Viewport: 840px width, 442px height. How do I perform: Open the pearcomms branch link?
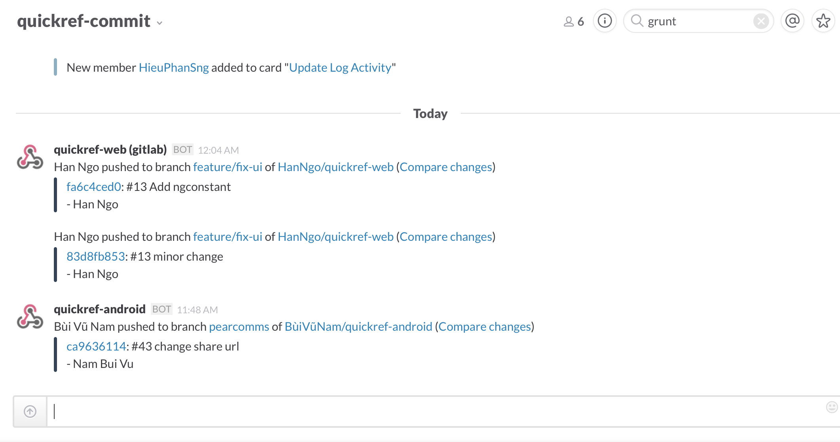click(239, 327)
